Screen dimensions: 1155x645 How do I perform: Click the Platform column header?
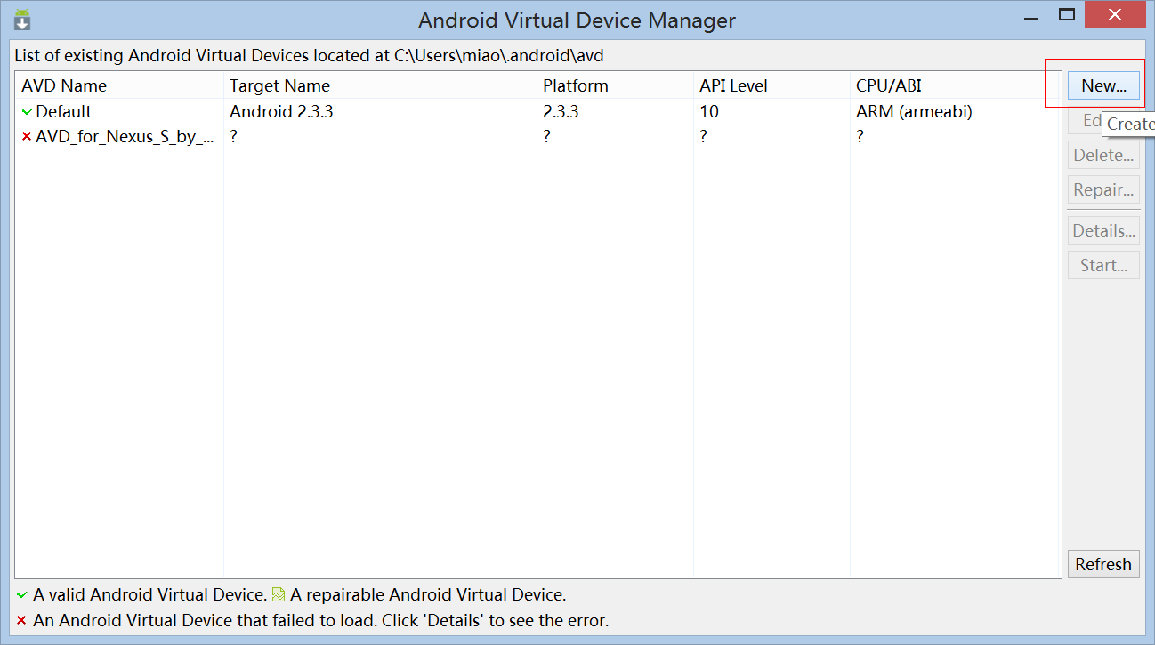pos(615,86)
